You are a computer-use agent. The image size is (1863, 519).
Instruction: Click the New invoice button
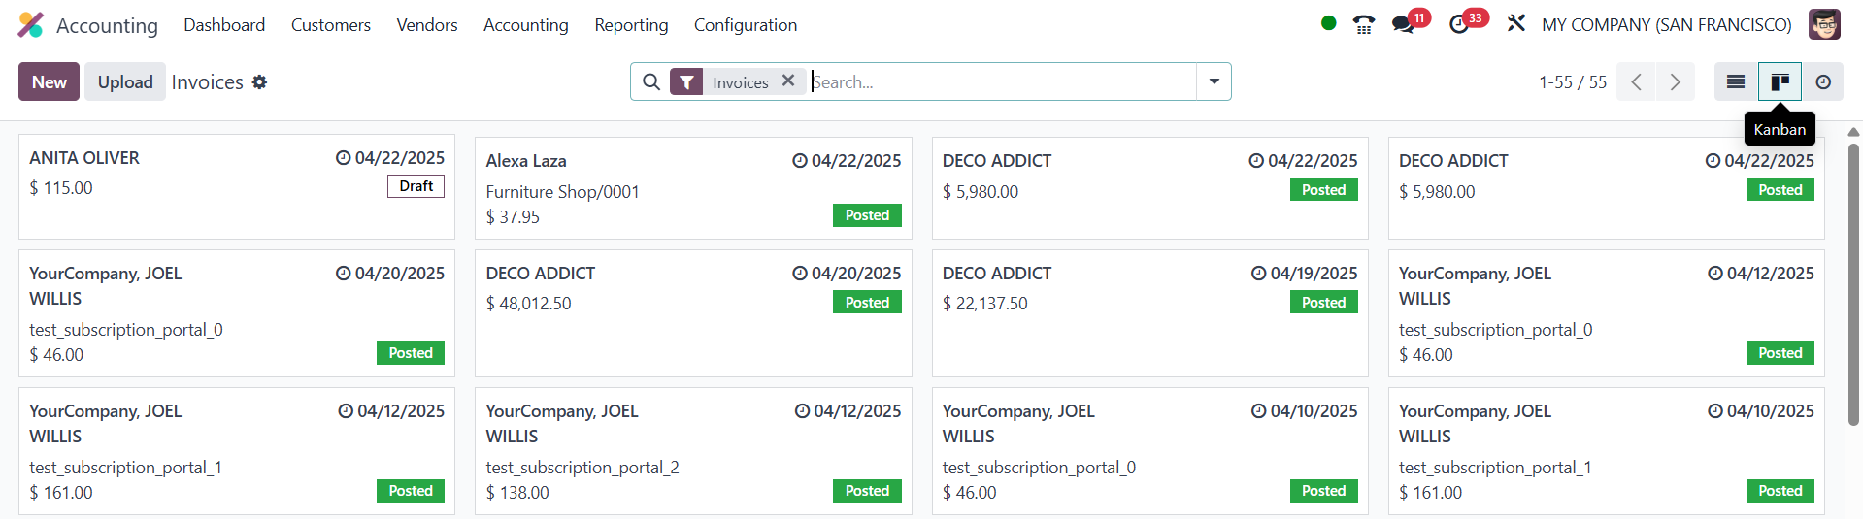click(x=49, y=82)
